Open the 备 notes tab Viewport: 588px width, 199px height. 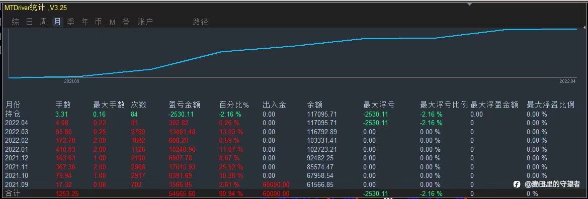[126, 22]
